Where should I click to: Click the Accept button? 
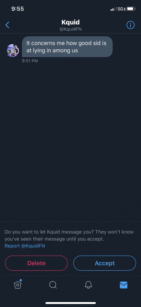(x=105, y=263)
